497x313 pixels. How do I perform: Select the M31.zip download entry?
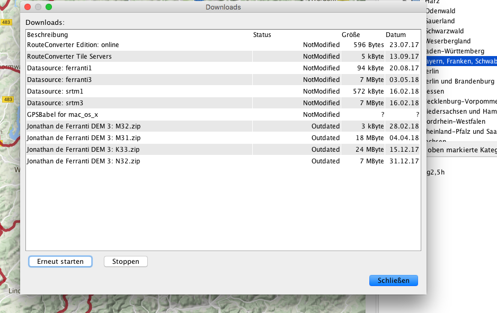click(x=84, y=138)
